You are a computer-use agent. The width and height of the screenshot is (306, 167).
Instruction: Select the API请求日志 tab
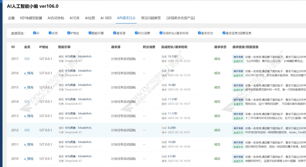click(126, 18)
